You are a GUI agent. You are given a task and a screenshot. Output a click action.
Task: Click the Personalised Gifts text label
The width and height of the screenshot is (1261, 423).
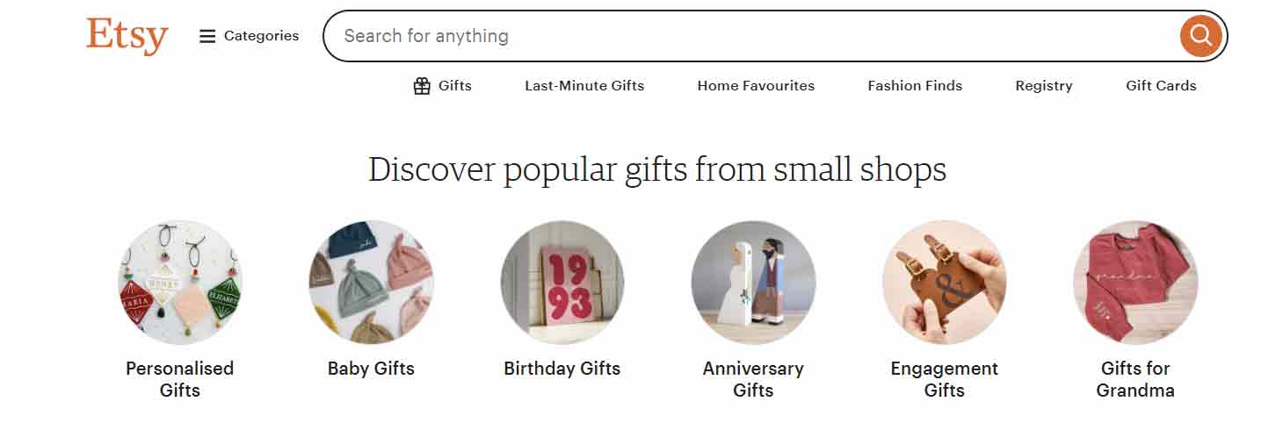(x=180, y=379)
